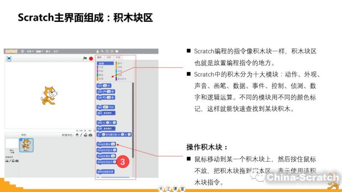Open the 关于 (About) link
Image resolution: width=342 pixels, height=192 pixels.
[56, 51]
